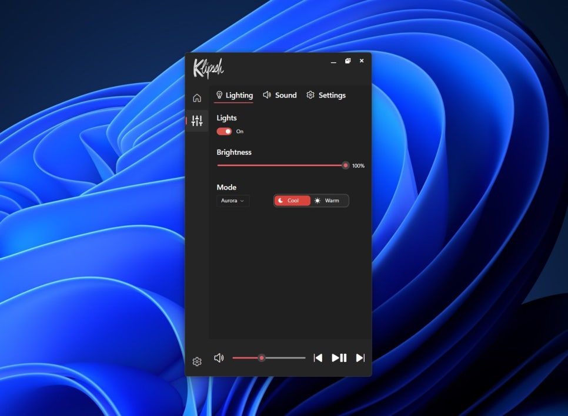Open settings gear at sidebar bottom
Image resolution: width=568 pixels, height=416 pixels.
(x=197, y=361)
